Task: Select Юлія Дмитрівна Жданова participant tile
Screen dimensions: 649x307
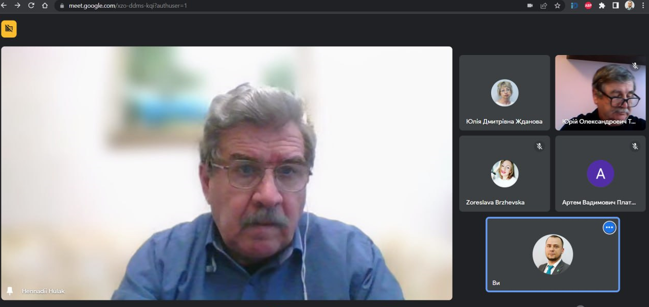Action: click(x=504, y=93)
